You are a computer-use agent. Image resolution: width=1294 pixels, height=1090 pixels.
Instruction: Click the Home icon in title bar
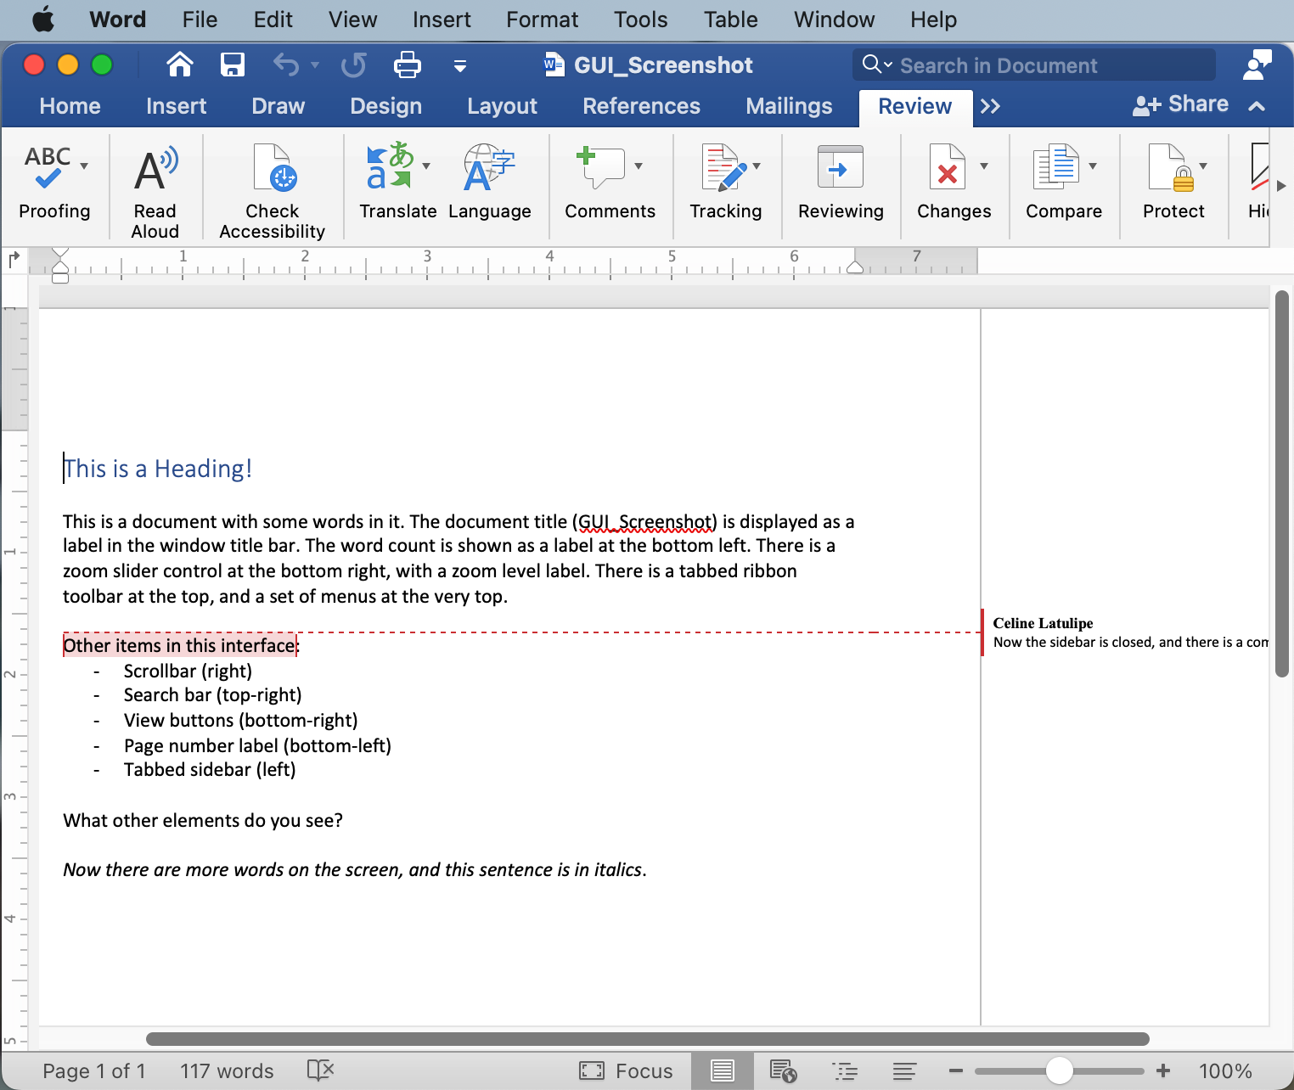(179, 65)
